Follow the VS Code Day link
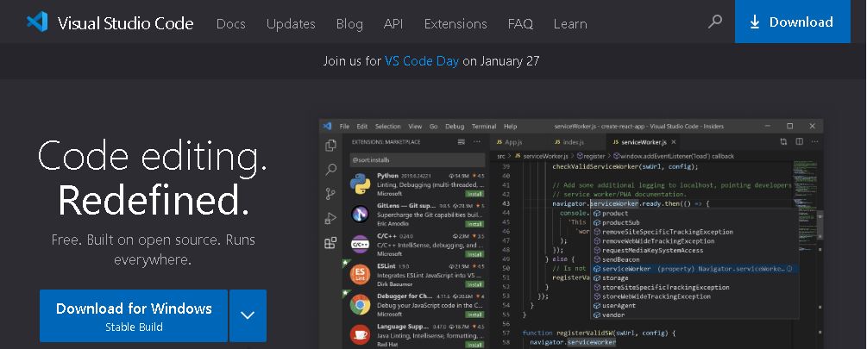This screenshot has height=349, width=867. pos(422,60)
